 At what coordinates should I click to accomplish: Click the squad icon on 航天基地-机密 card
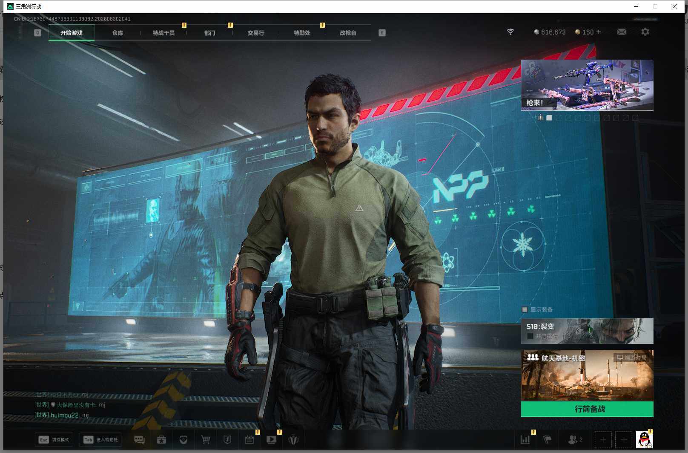(533, 358)
